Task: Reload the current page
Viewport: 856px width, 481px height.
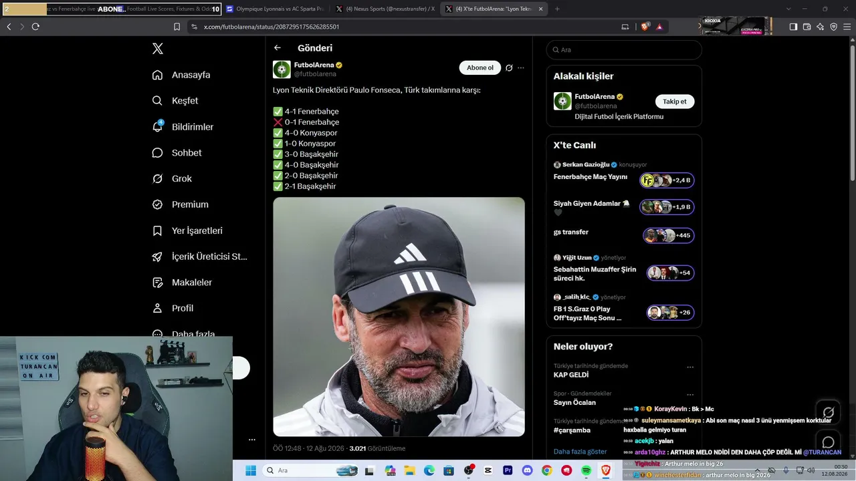Action: point(35,27)
